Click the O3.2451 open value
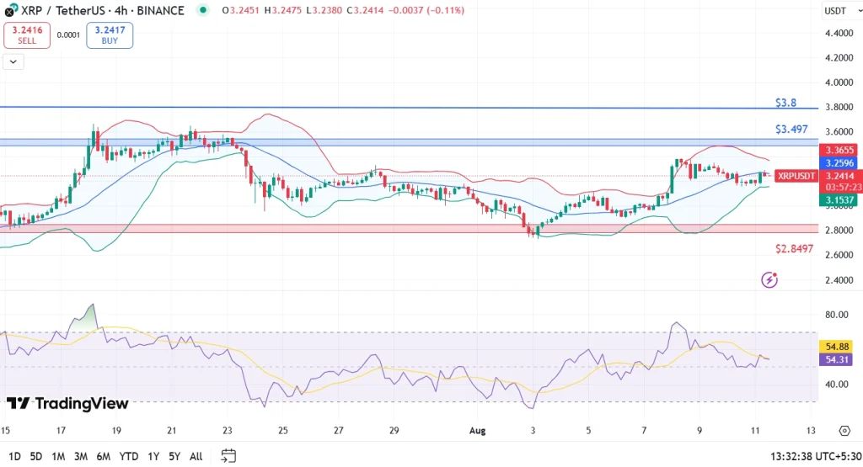 (240, 10)
